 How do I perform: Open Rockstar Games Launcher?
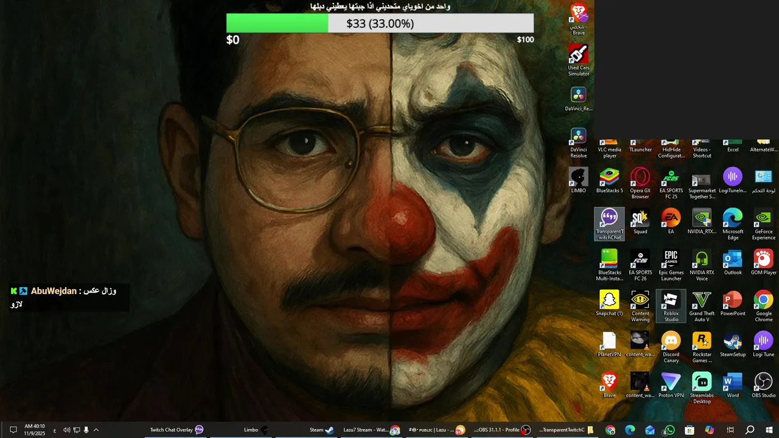[702, 347]
